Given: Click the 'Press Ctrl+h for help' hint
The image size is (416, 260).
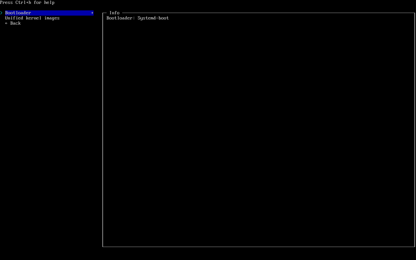Looking at the screenshot, I should [27, 3].
